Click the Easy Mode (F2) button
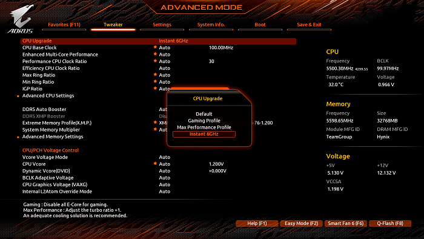The height and width of the screenshot is (239, 424). (x=301, y=223)
